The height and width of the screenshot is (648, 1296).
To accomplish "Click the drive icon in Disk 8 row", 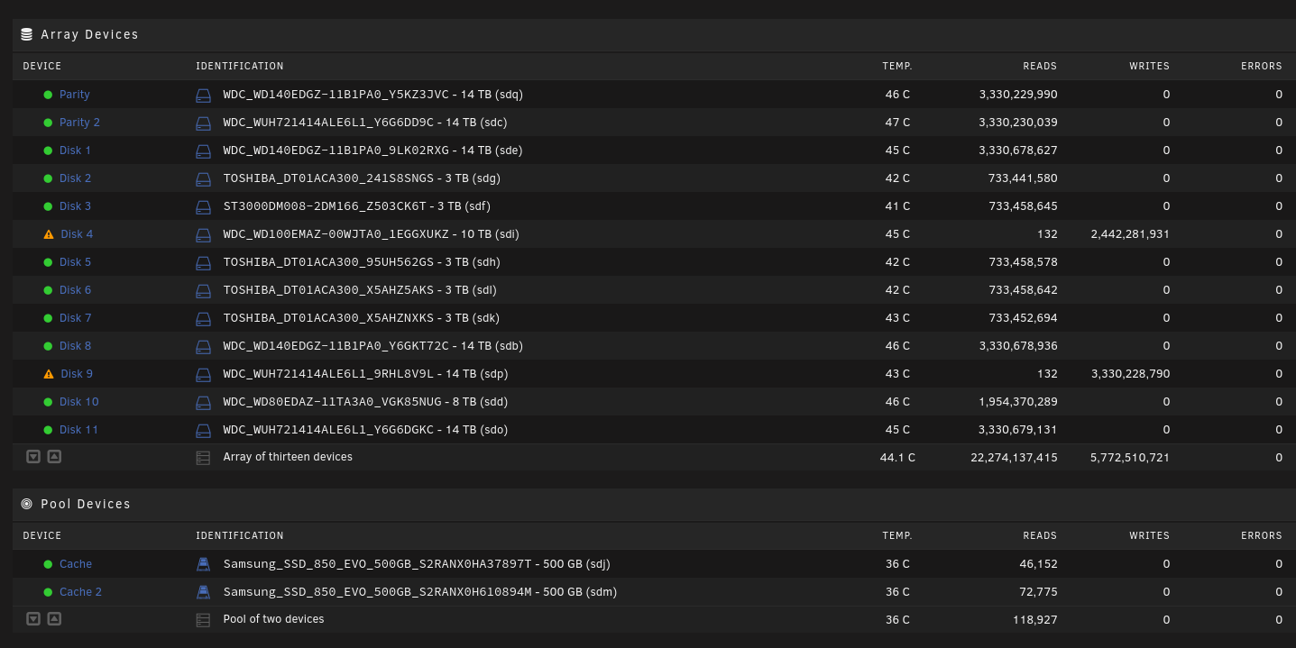I will (203, 346).
